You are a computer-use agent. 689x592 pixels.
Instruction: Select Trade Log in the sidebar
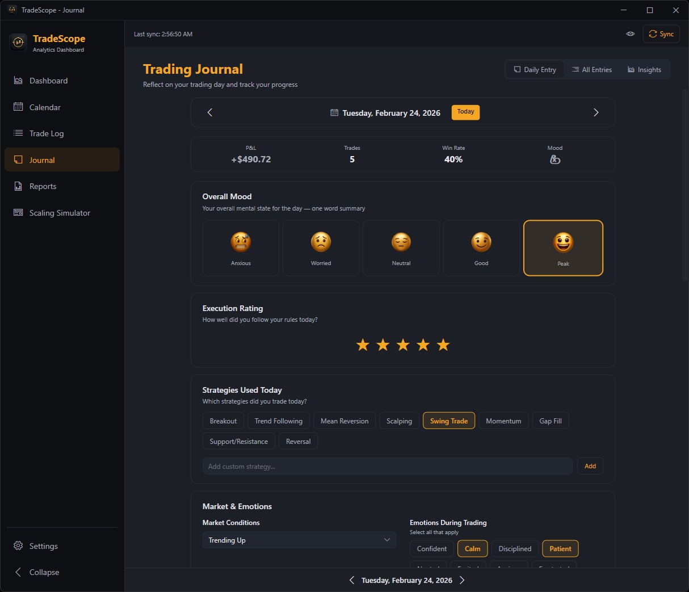pos(46,133)
